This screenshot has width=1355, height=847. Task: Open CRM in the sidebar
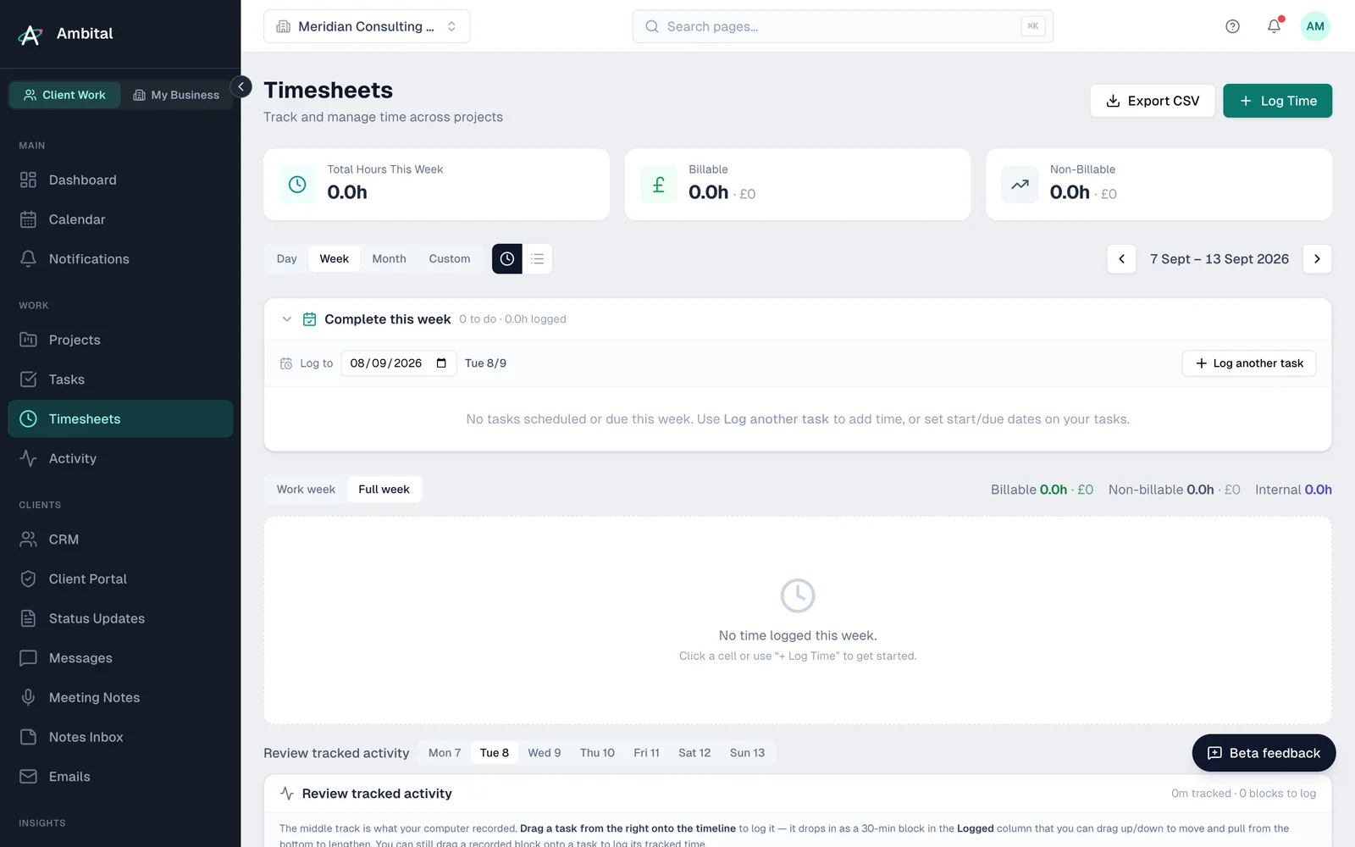pyautogui.click(x=120, y=540)
